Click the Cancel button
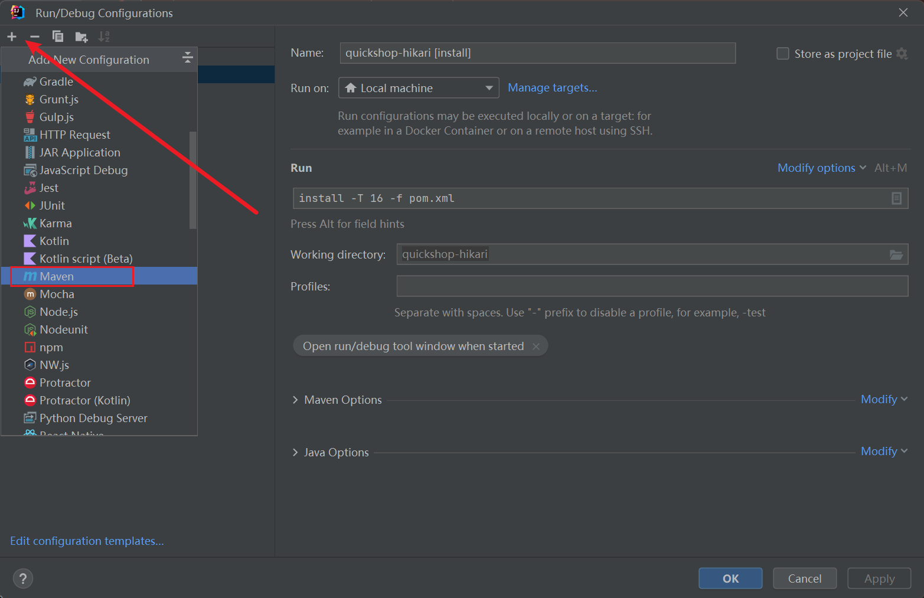The image size is (924, 598). (805, 579)
